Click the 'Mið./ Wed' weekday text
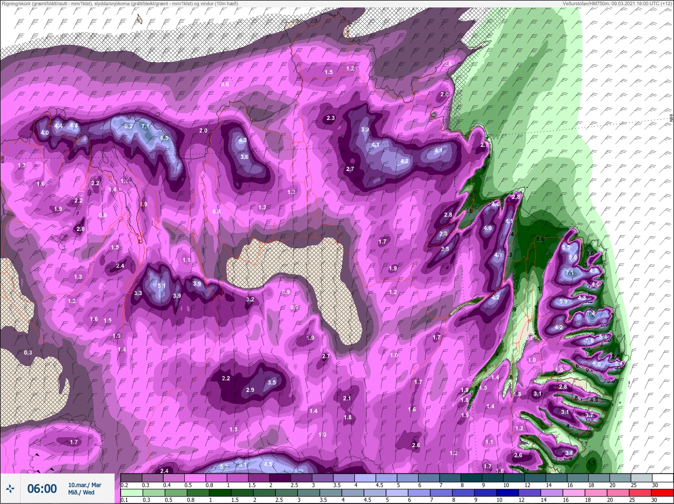Viewport: 674px width, 504px height. pyautogui.click(x=81, y=492)
